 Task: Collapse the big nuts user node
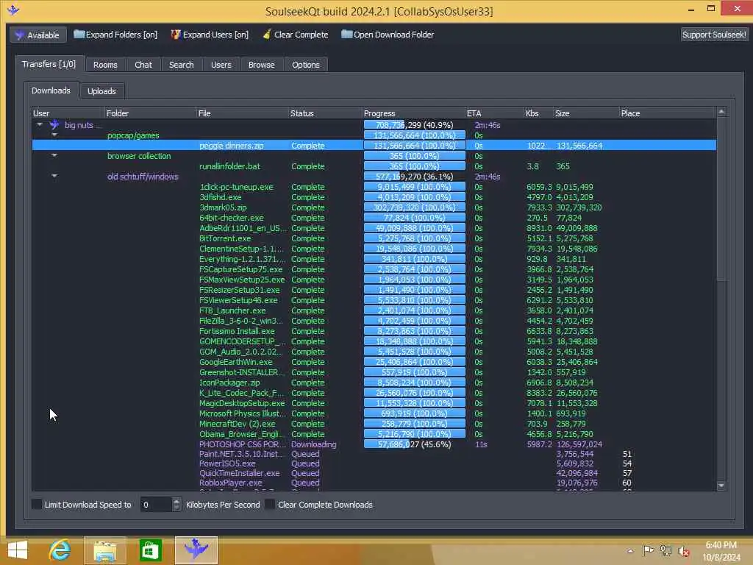[x=40, y=124]
